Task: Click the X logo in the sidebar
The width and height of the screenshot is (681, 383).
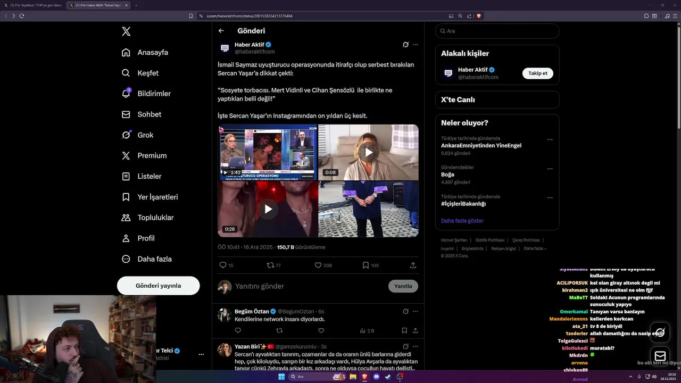Action: (x=126, y=31)
